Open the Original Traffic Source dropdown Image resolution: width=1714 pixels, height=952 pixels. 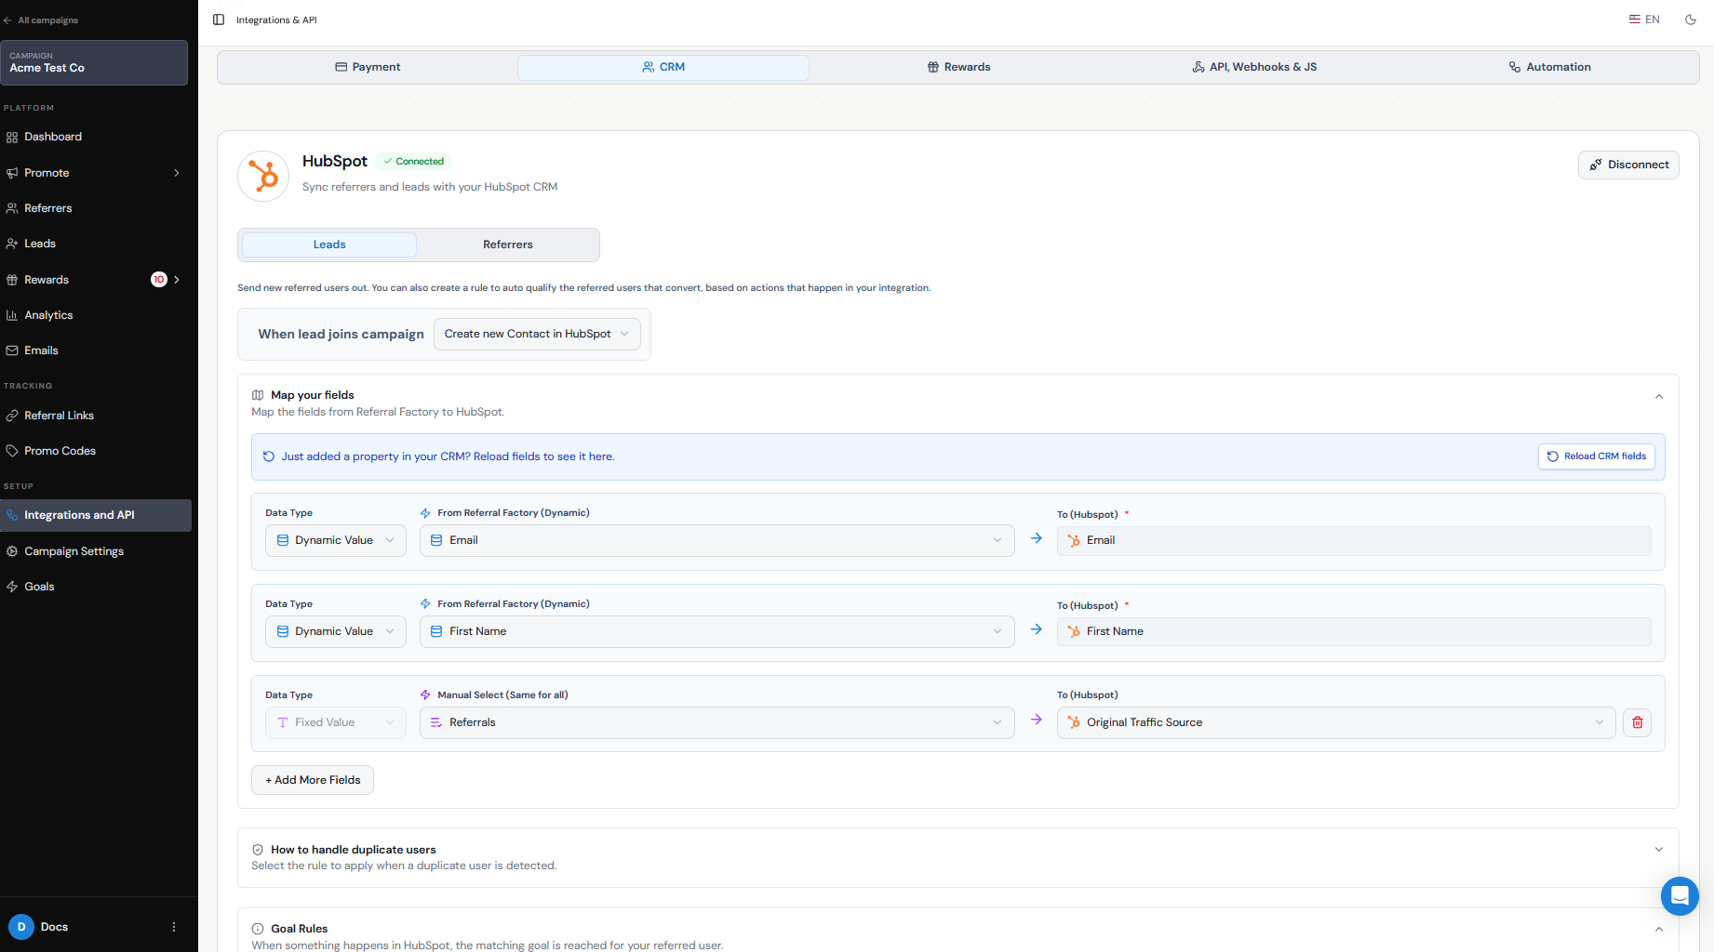click(x=1336, y=722)
